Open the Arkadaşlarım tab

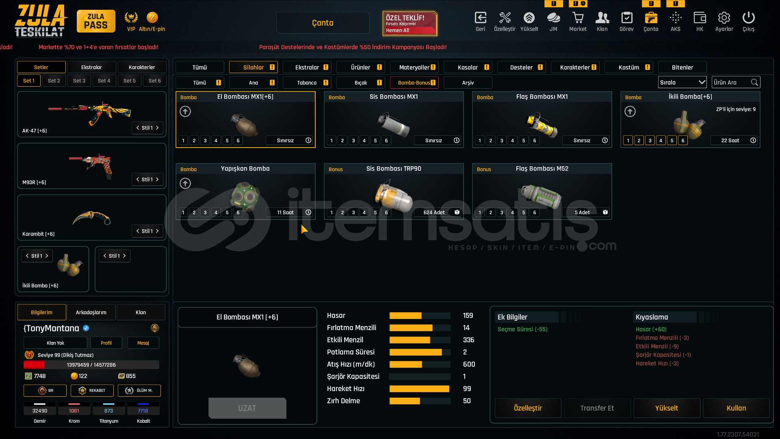[91, 312]
